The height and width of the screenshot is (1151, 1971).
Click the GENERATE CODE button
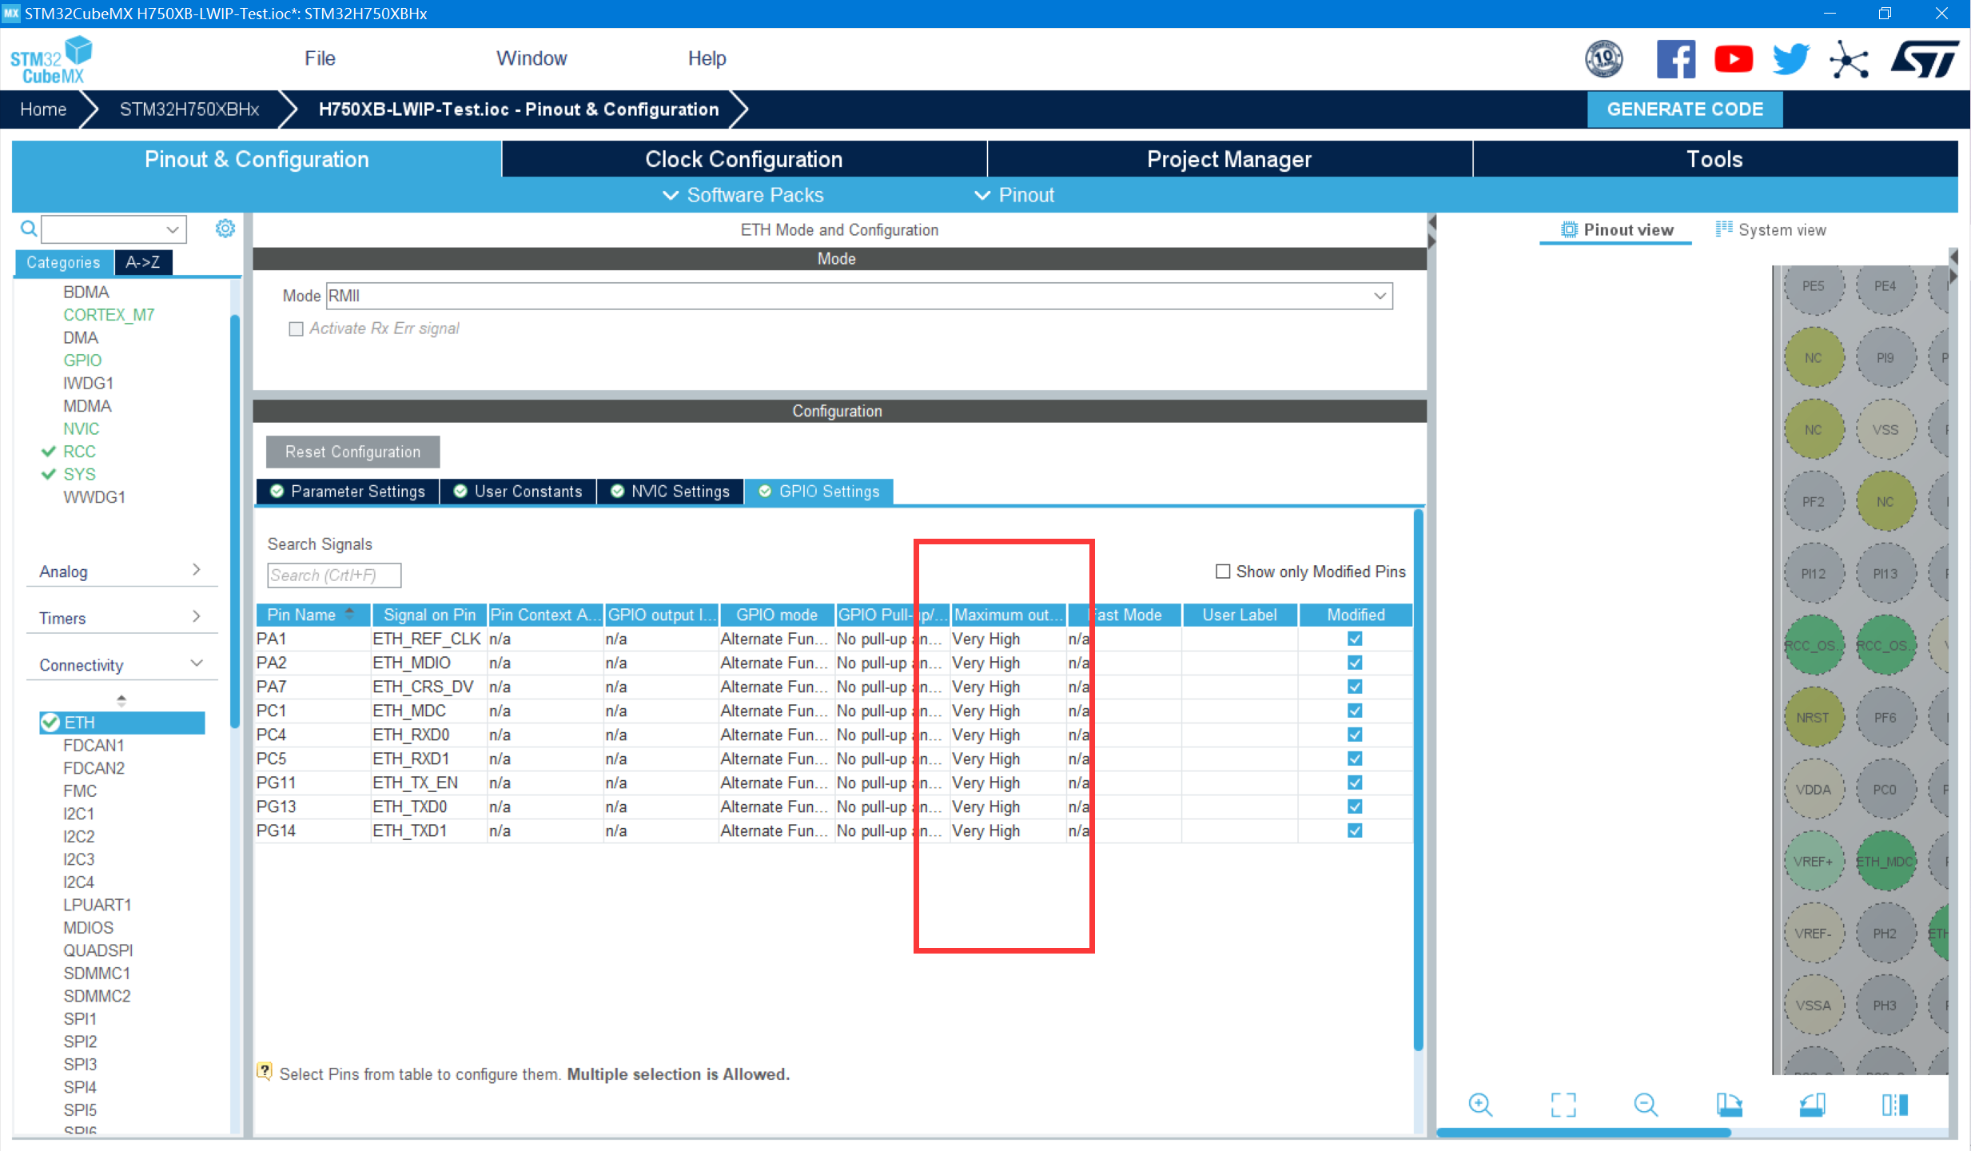1684,109
